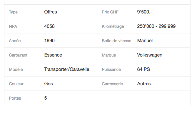Select the Offres value
The width and height of the screenshot is (194, 114).
click(x=51, y=12)
